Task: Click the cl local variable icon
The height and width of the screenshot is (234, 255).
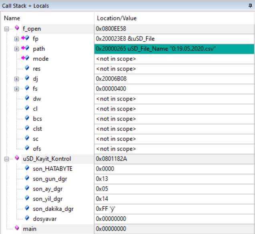Action: [x=27, y=108]
